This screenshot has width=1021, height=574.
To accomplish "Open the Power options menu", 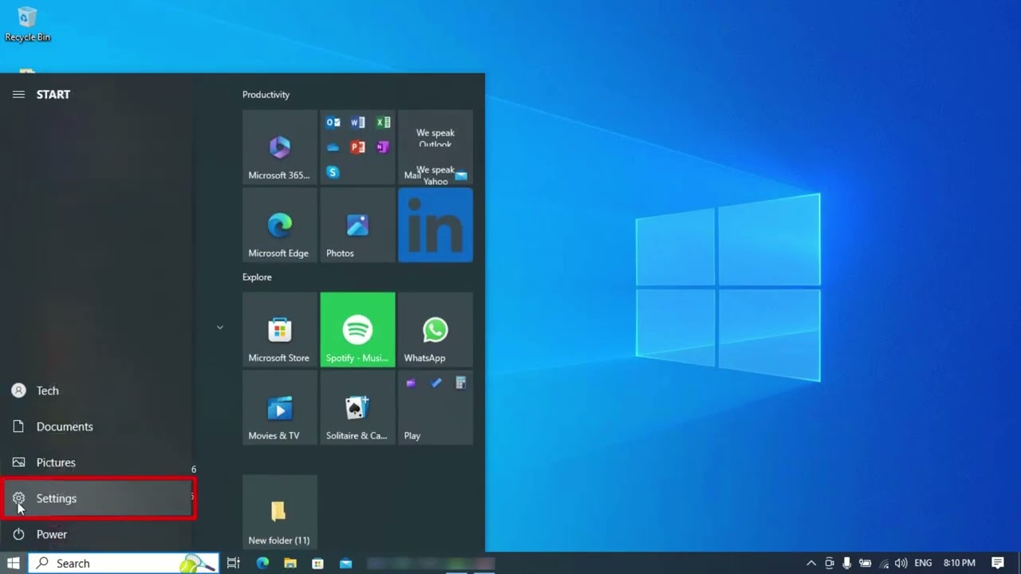I will (97, 534).
